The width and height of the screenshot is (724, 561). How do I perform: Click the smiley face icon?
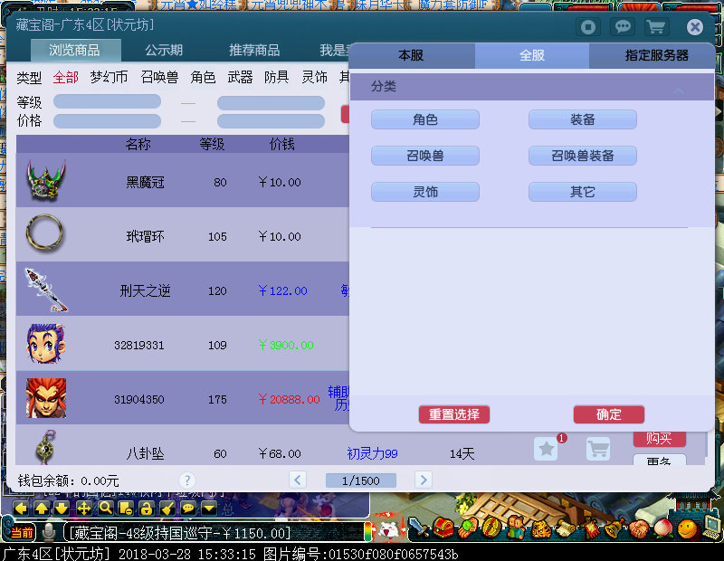point(688,528)
